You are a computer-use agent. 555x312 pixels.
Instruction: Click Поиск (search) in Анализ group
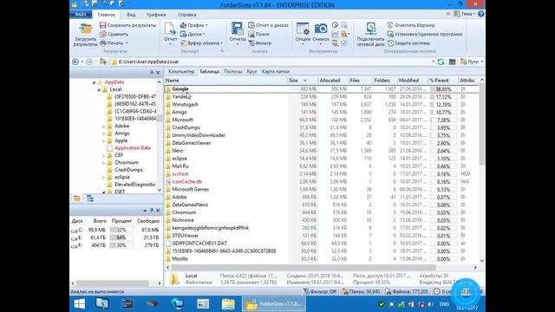[x=258, y=34]
